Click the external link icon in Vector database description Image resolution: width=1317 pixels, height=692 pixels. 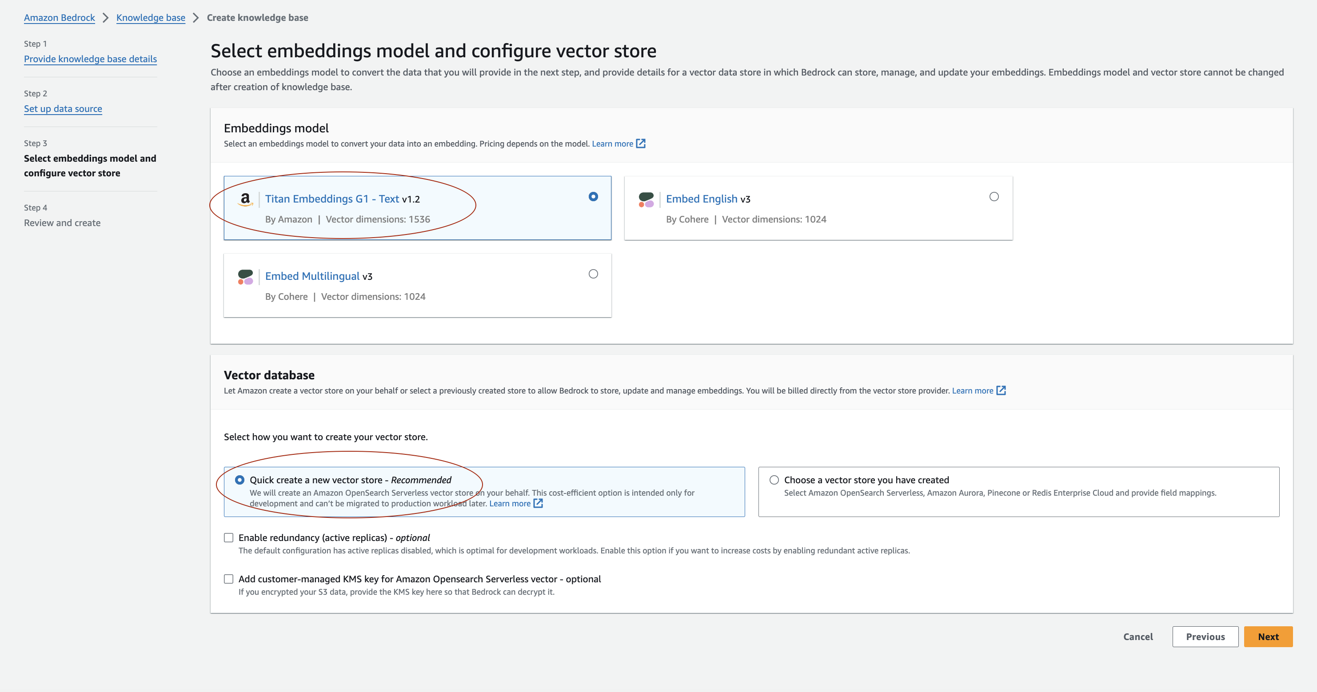tap(1001, 390)
